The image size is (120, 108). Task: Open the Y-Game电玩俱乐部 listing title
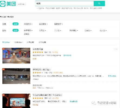coord(47,95)
